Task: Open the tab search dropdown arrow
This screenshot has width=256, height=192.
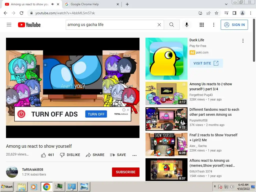Action: 226,4
